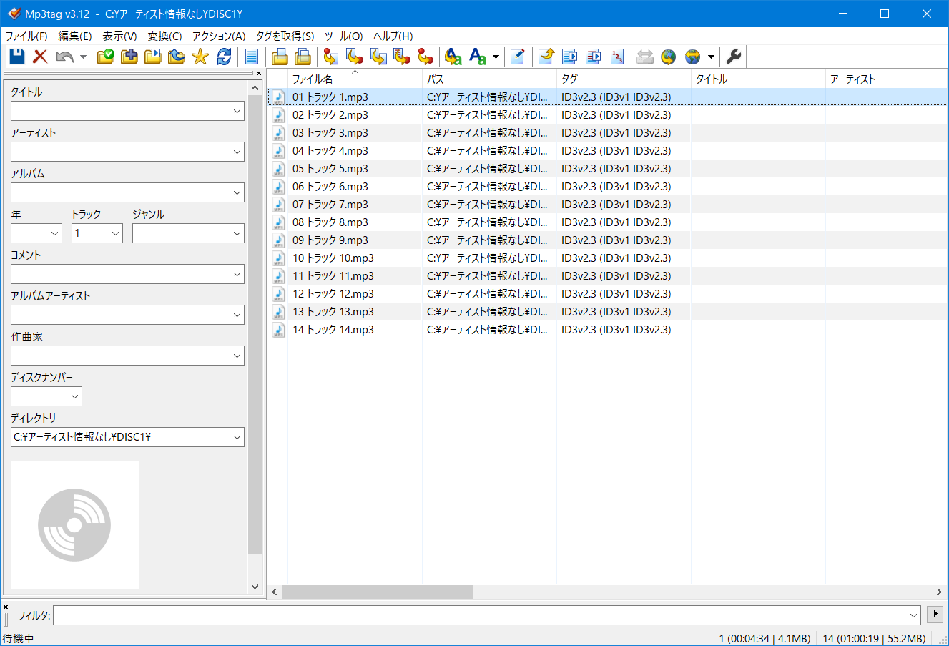Run the Filename - Filename conversion icon
The height and width of the screenshot is (646, 949).
click(378, 57)
